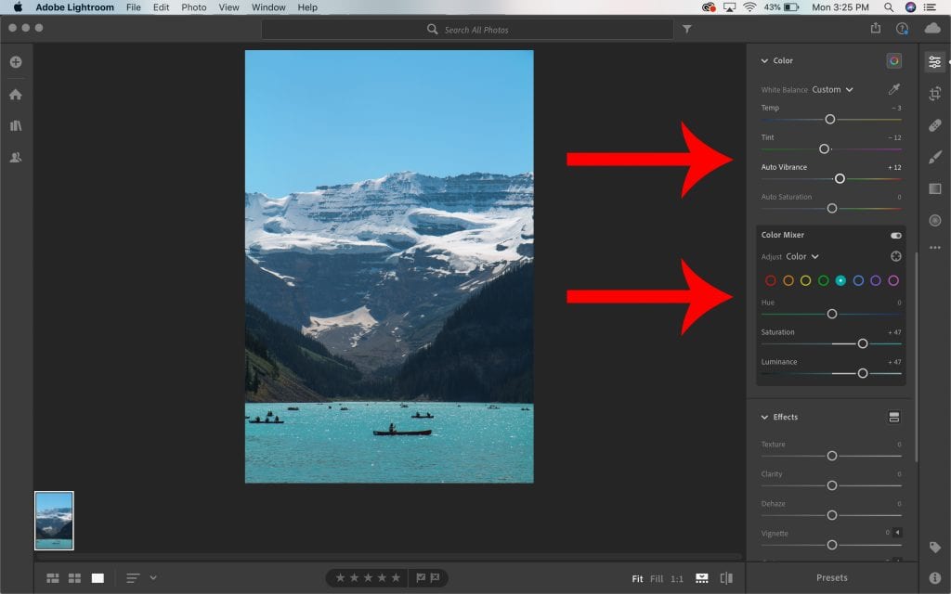This screenshot has height=594, width=951.
Task: Select the purple color channel
Action: click(876, 280)
